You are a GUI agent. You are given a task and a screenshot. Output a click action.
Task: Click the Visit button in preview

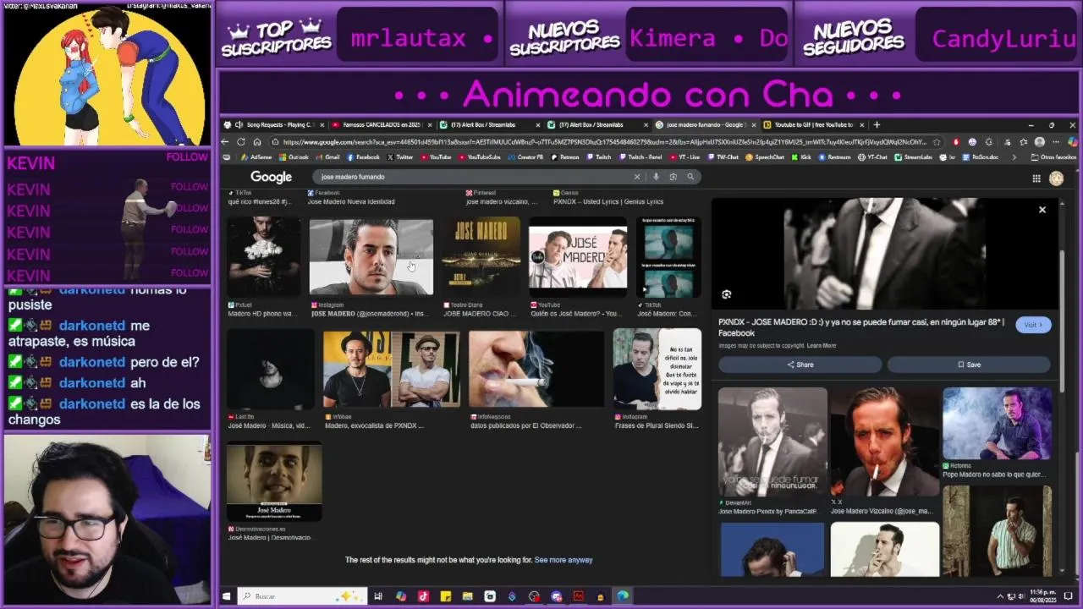pos(1033,325)
